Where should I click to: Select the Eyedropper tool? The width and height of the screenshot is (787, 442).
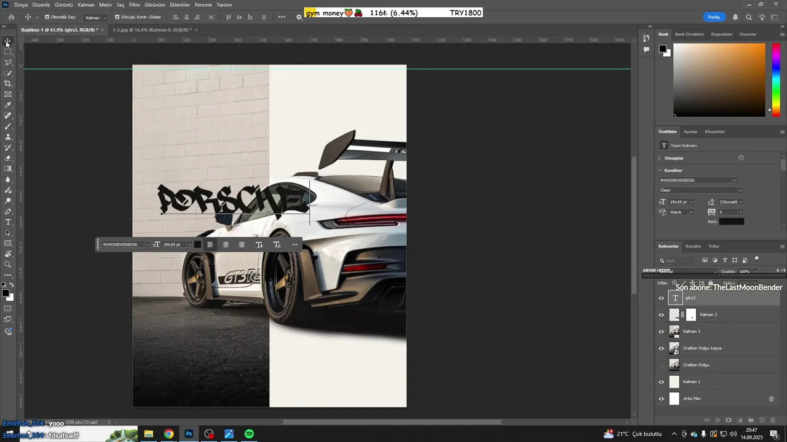coord(8,105)
